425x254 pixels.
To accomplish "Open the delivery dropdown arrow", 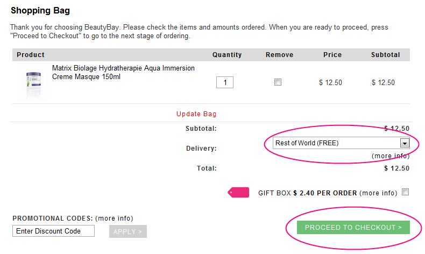I will click(405, 143).
